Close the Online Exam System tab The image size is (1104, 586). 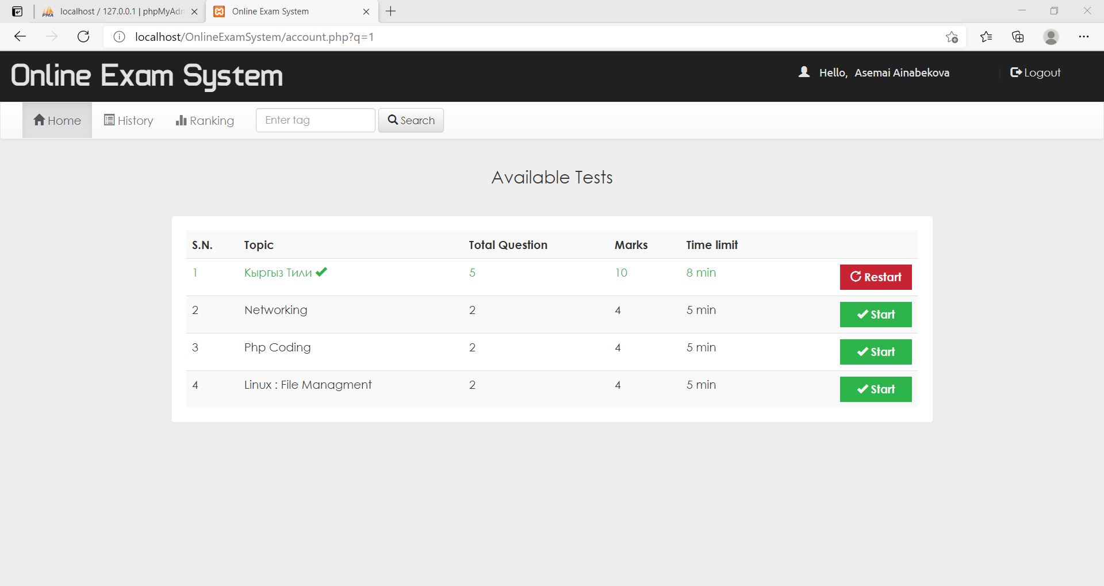[366, 12]
